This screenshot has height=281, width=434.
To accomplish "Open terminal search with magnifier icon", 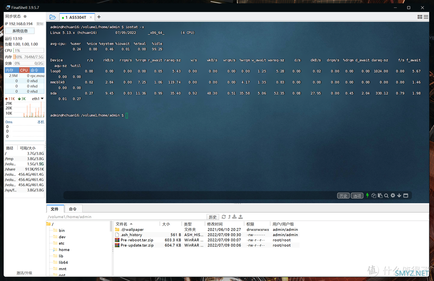I will [387, 195].
